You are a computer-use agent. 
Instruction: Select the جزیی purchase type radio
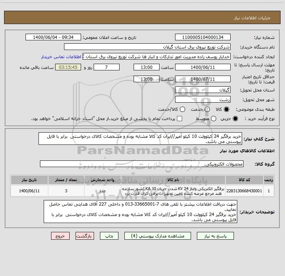tap(235, 119)
